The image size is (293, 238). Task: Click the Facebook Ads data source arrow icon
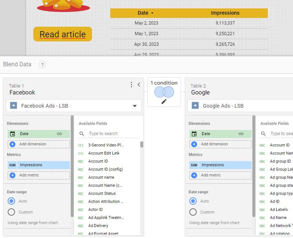coord(14,105)
